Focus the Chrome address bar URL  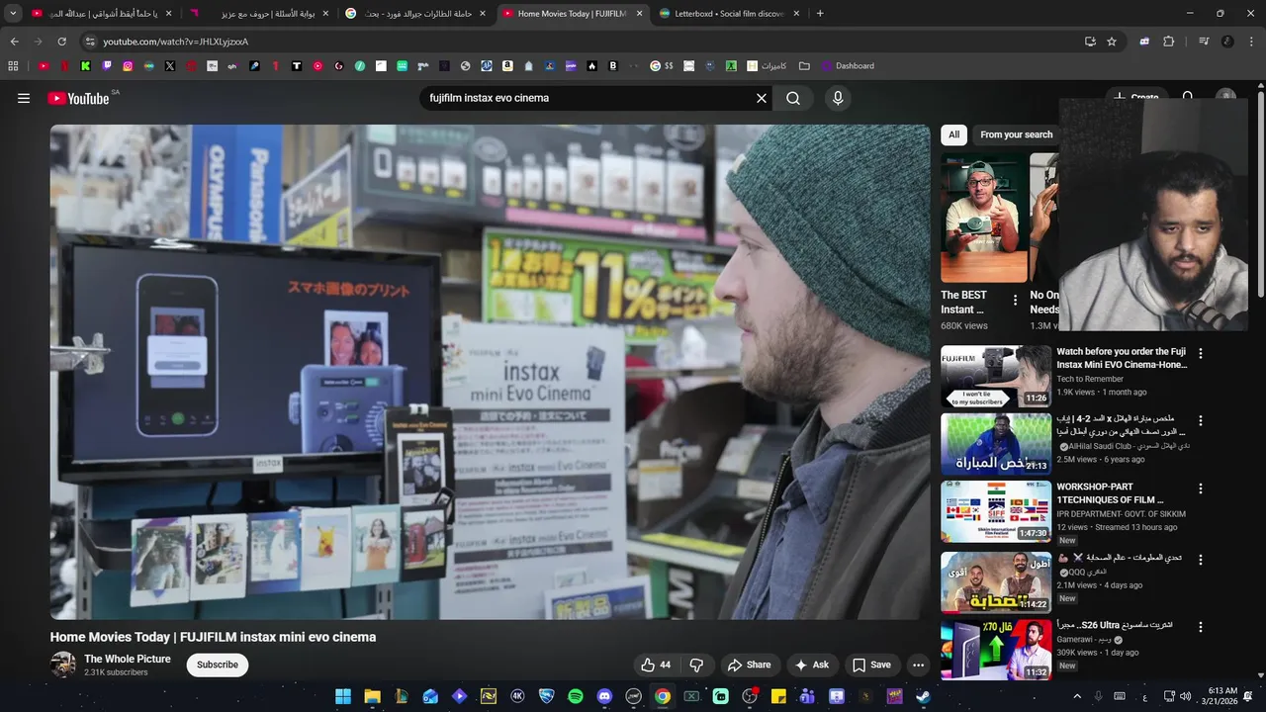(176, 42)
